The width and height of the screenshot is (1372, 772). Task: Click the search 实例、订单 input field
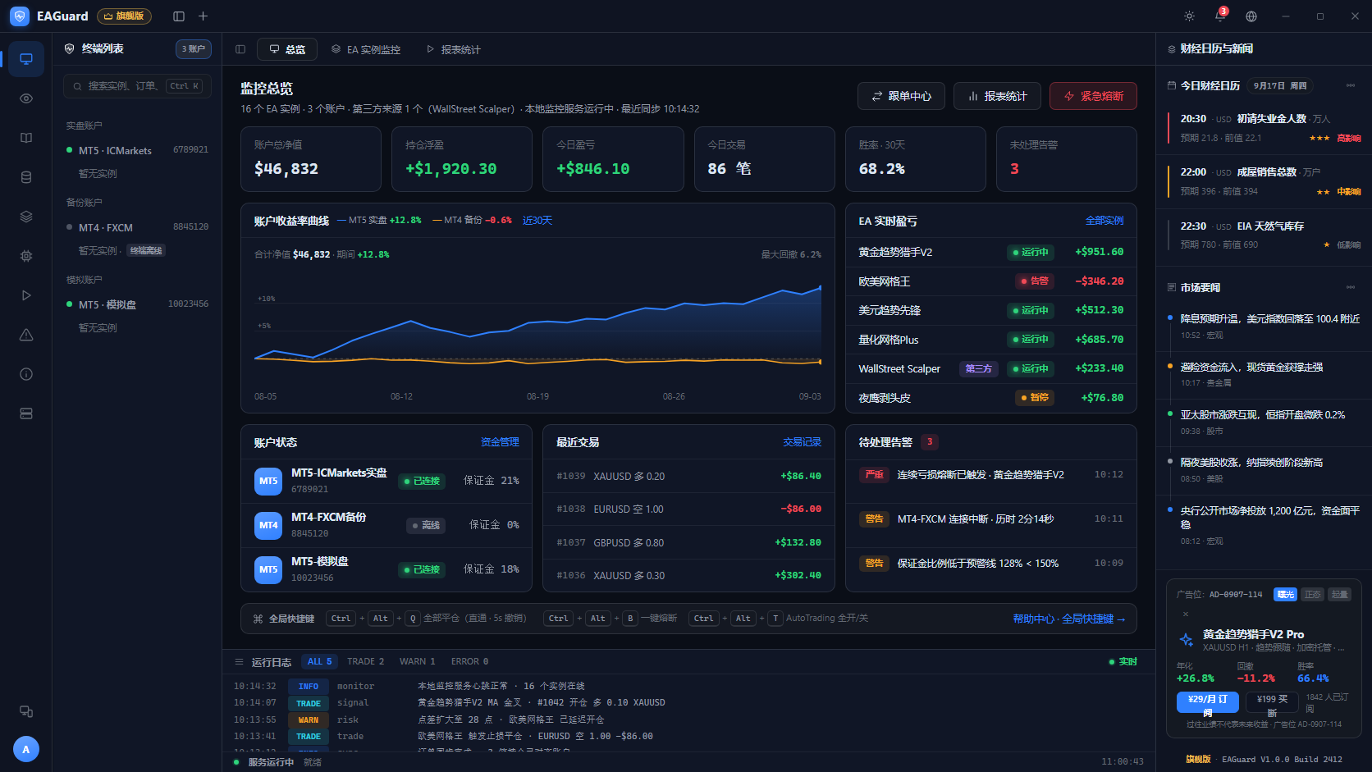[137, 86]
